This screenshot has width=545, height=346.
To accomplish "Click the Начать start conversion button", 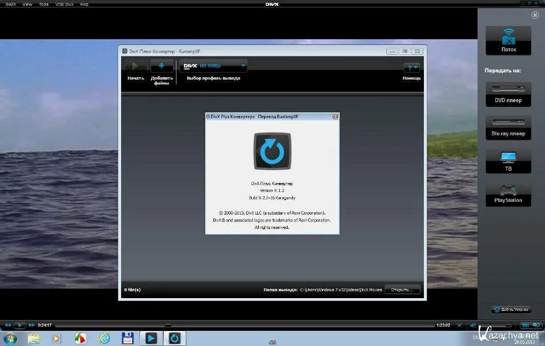I will click(136, 66).
